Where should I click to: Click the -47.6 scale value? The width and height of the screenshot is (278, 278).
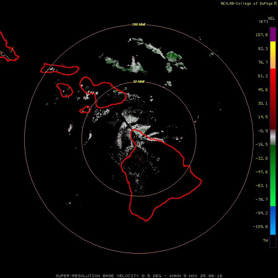(x=262, y=172)
